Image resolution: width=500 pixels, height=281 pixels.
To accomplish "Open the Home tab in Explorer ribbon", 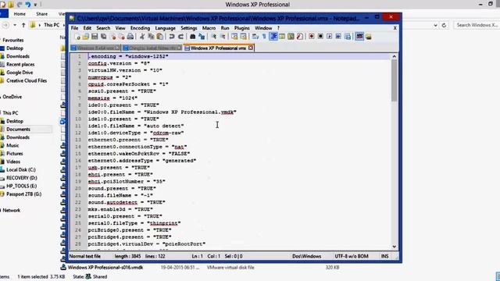I will (20, 14).
